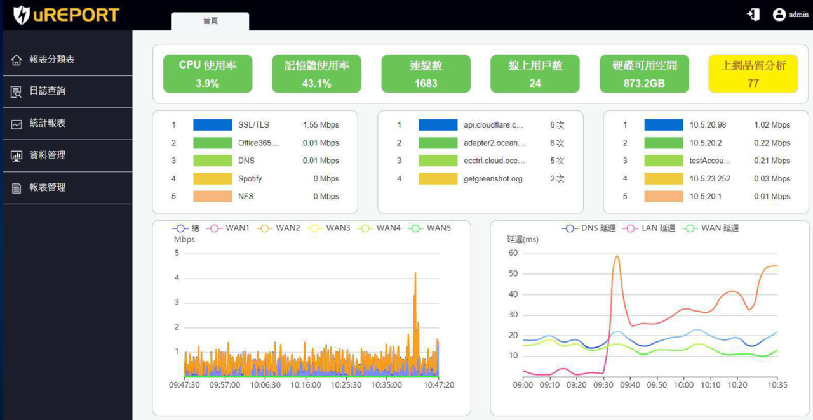Click the monitor icon beside 資料管理
This screenshot has width=813, height=420.
pyautogui.click(x=17, y=156)
